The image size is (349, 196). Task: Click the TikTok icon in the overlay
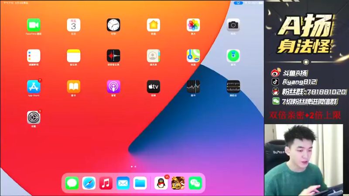(x=275, y=81)
